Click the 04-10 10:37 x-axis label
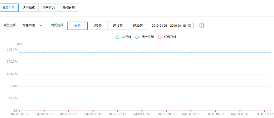The height and width of the screenshot is (118, 274). pyautogui.click(x=240, y=114)
